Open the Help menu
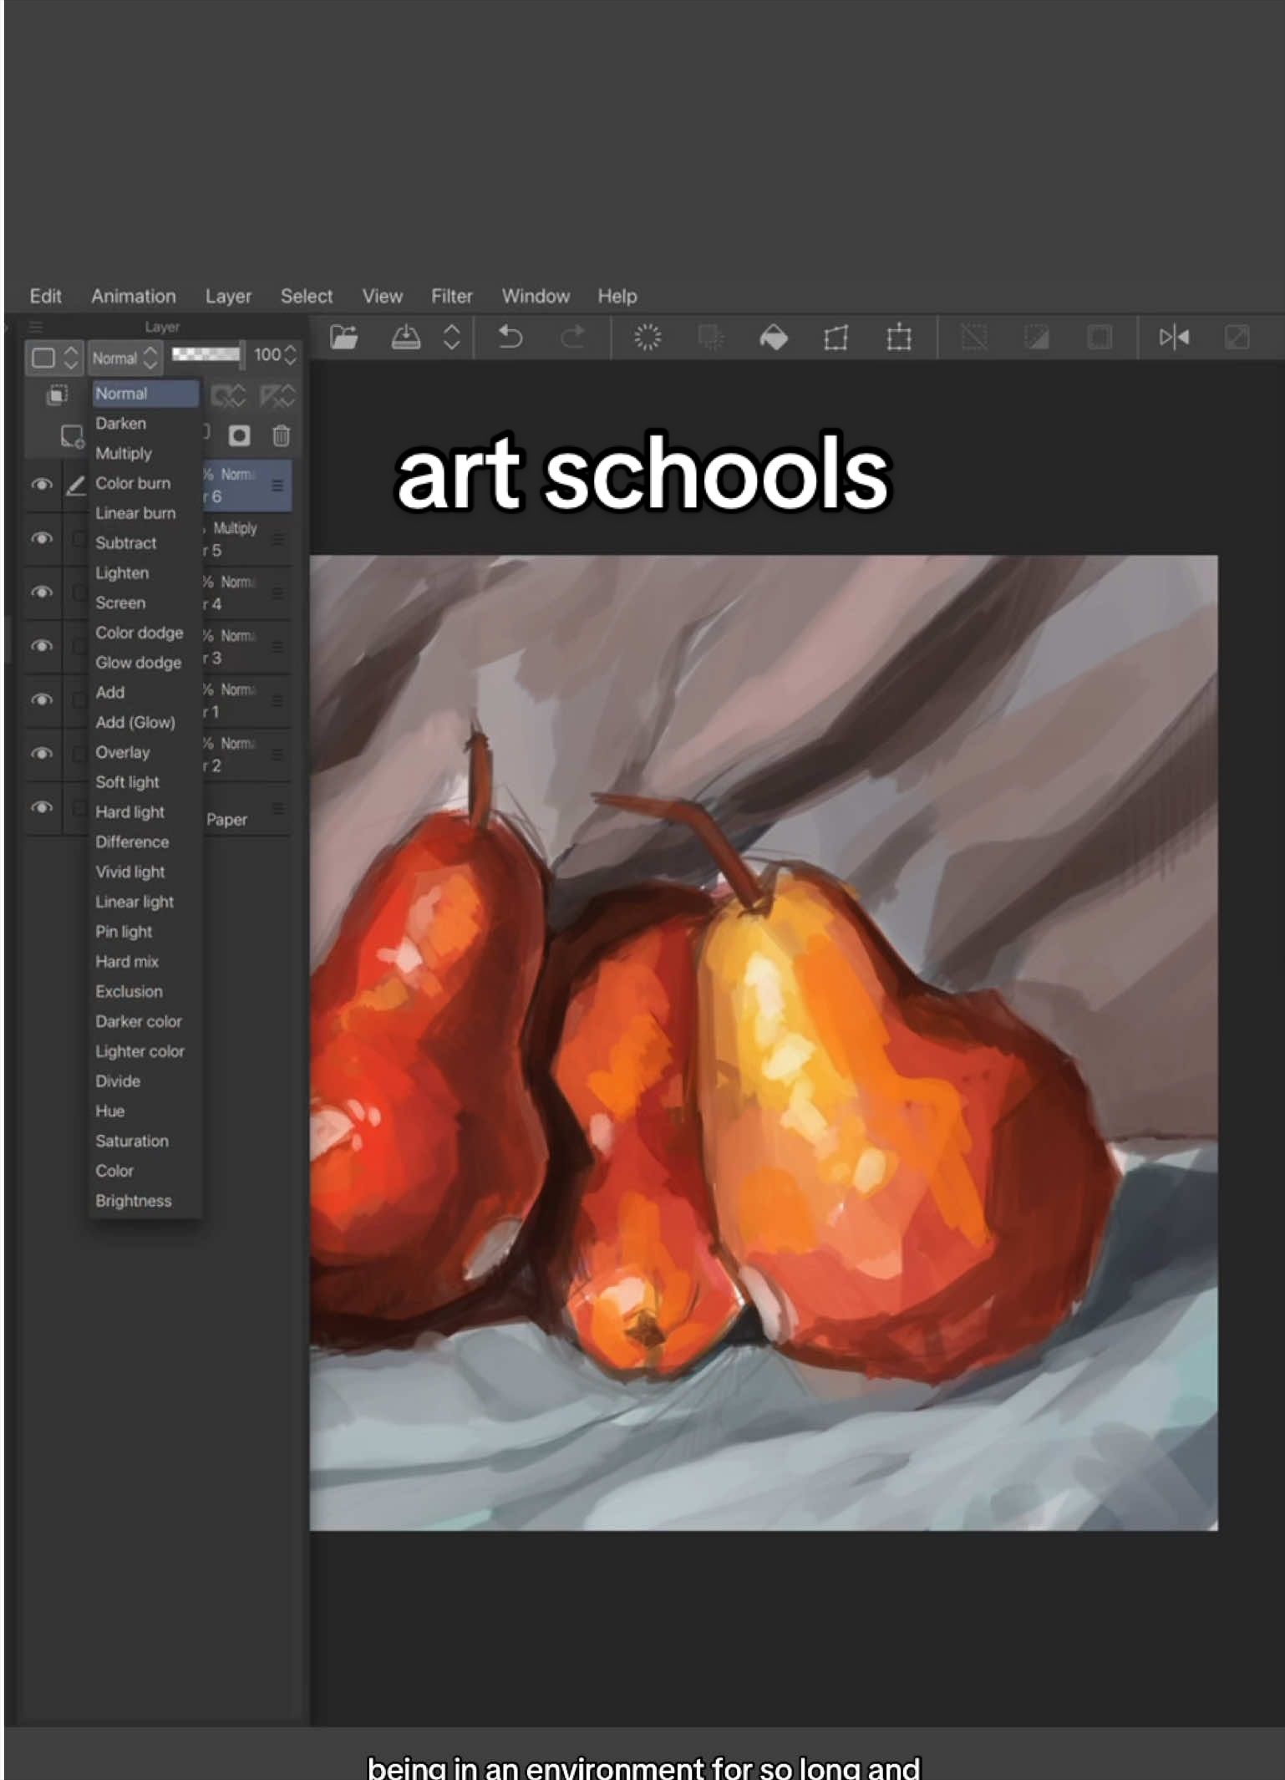 point(617,296)
